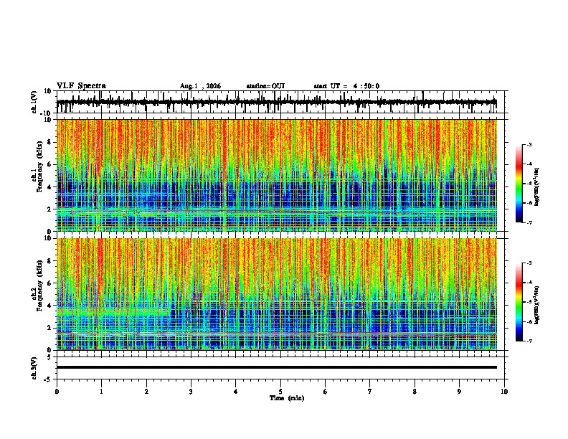Viewport: 568px width, 439px height.
Task: Click the ch.3 flat black voltage trace
Action: [277, 367]
